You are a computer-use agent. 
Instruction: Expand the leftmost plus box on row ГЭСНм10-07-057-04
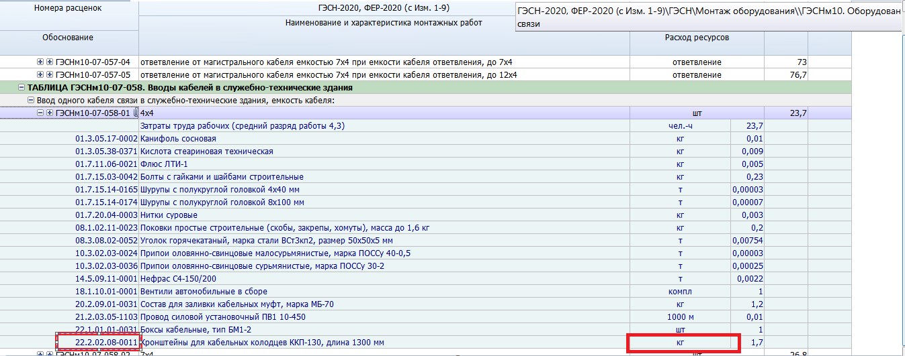(40, 62)
